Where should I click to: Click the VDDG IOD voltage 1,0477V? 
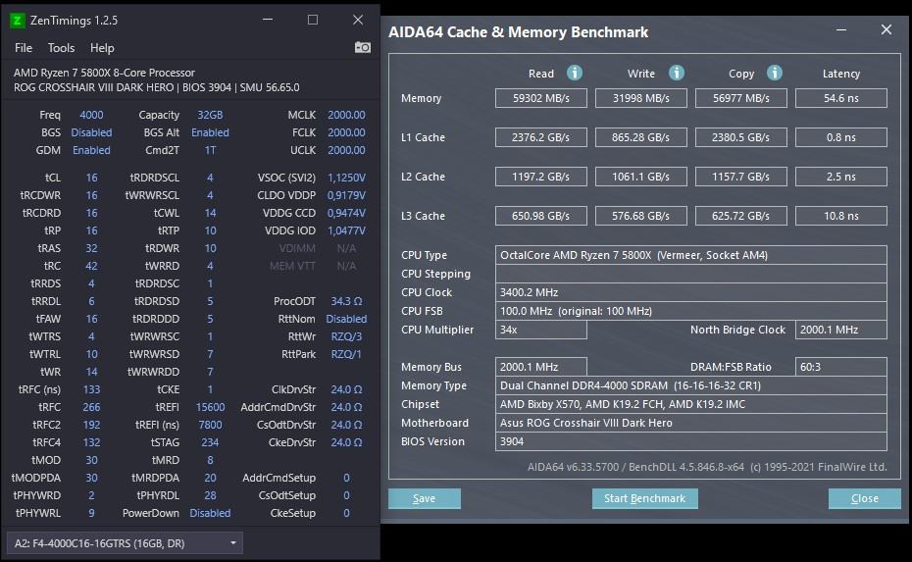[346, 230]
